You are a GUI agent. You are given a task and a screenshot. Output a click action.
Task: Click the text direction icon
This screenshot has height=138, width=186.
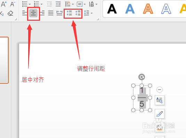68,4
